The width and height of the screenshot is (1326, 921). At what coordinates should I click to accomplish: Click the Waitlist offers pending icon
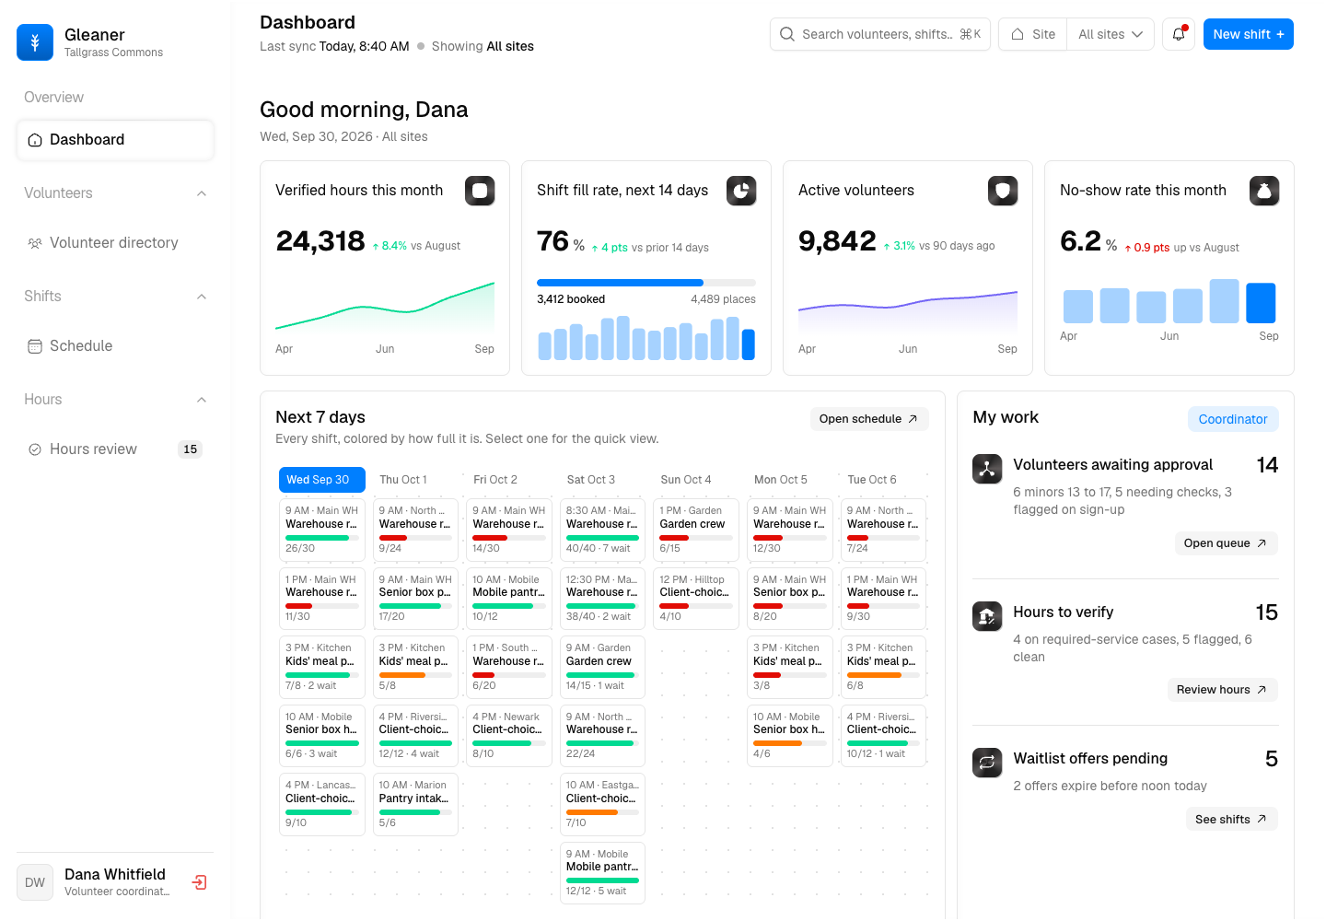pyautogui.click(x=987, y=763)
